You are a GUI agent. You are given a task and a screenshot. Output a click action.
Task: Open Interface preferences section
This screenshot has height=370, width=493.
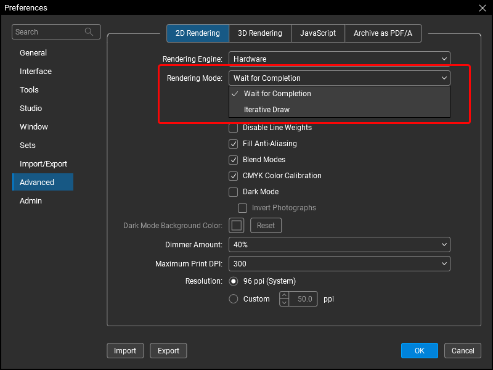click(36, 72)
